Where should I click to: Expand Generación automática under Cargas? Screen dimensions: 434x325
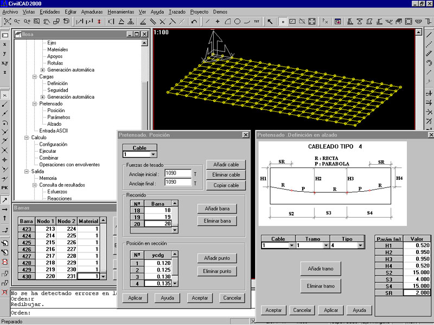pyautogui.click(x=43, y=97)
